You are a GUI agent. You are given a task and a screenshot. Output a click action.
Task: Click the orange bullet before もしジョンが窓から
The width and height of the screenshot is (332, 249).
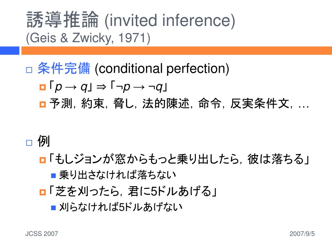pos(42,160)
